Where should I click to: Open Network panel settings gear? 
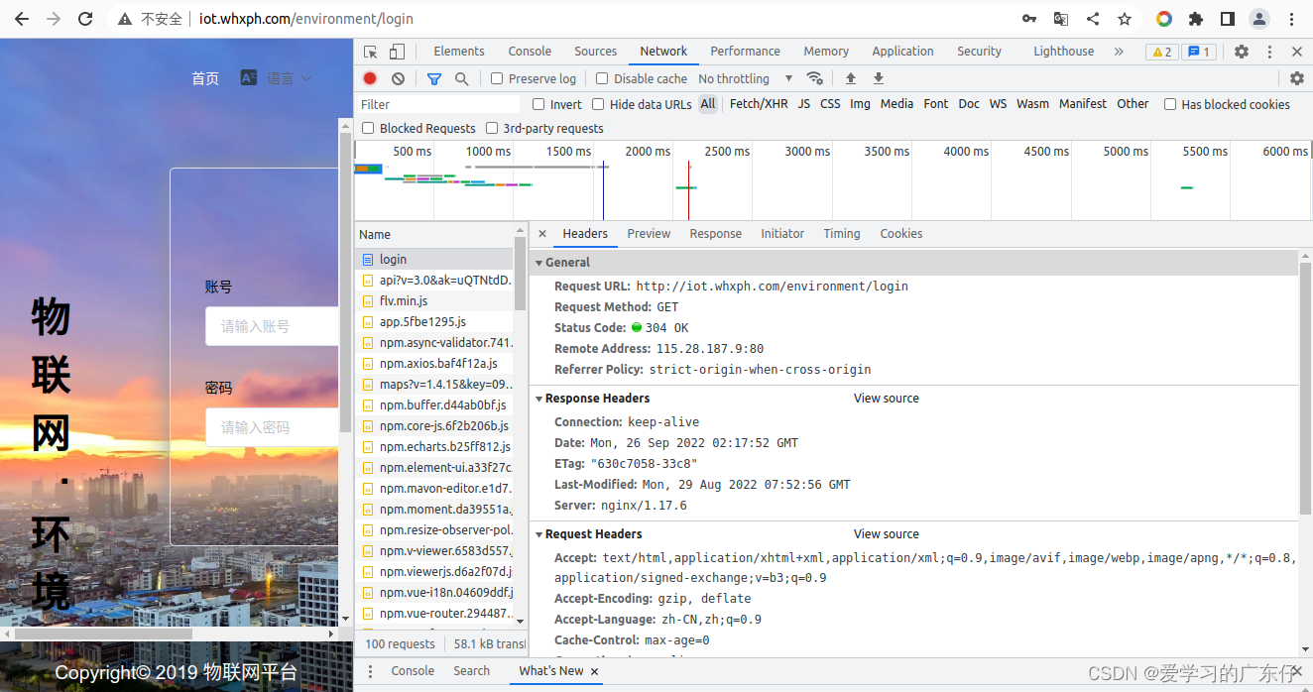(1297, 78)
